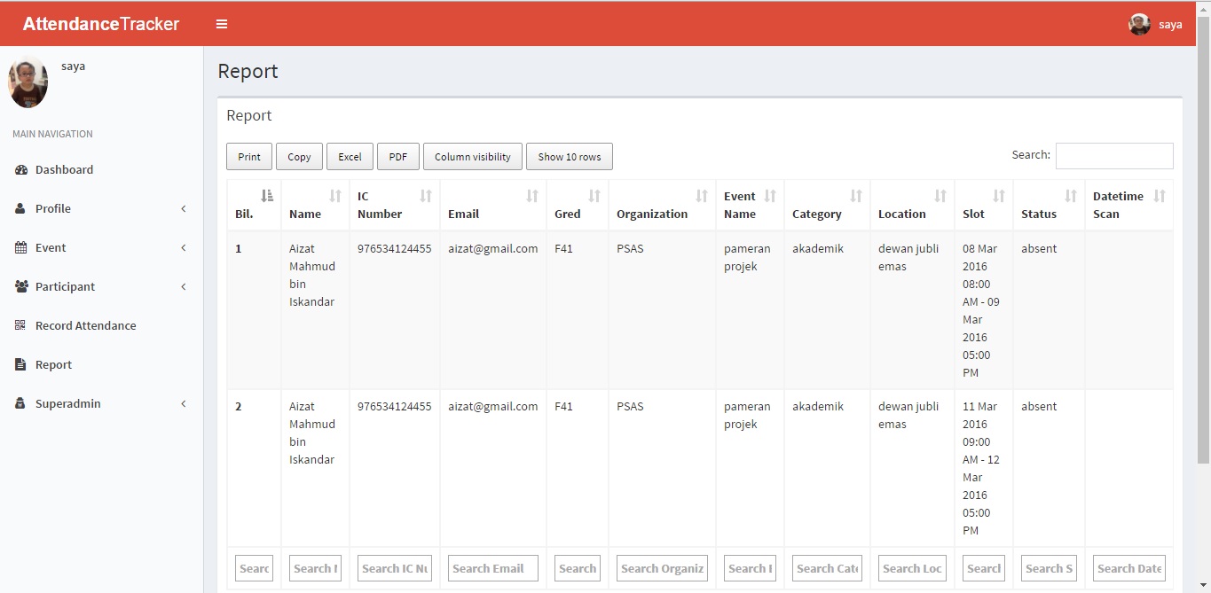
Task: Click the Print button
Action: (x=249, y=157)
